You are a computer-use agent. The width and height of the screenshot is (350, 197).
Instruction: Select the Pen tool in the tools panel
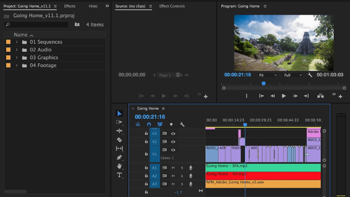coord(119,157)
